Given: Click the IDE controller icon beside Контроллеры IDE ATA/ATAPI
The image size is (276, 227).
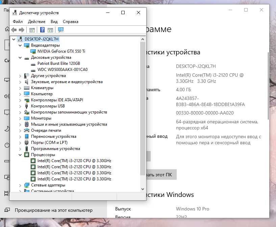Looking at the screenshot, I should tap(27, 100).
